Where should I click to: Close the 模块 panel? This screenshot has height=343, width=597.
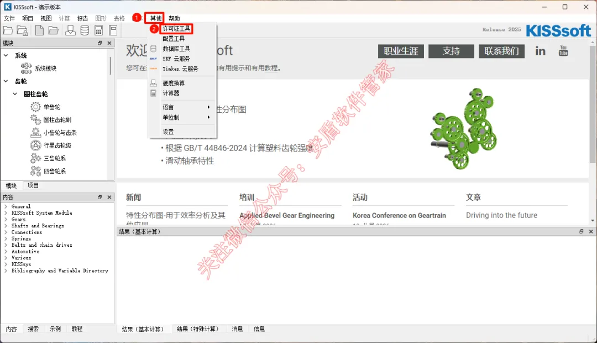[109, 43]
